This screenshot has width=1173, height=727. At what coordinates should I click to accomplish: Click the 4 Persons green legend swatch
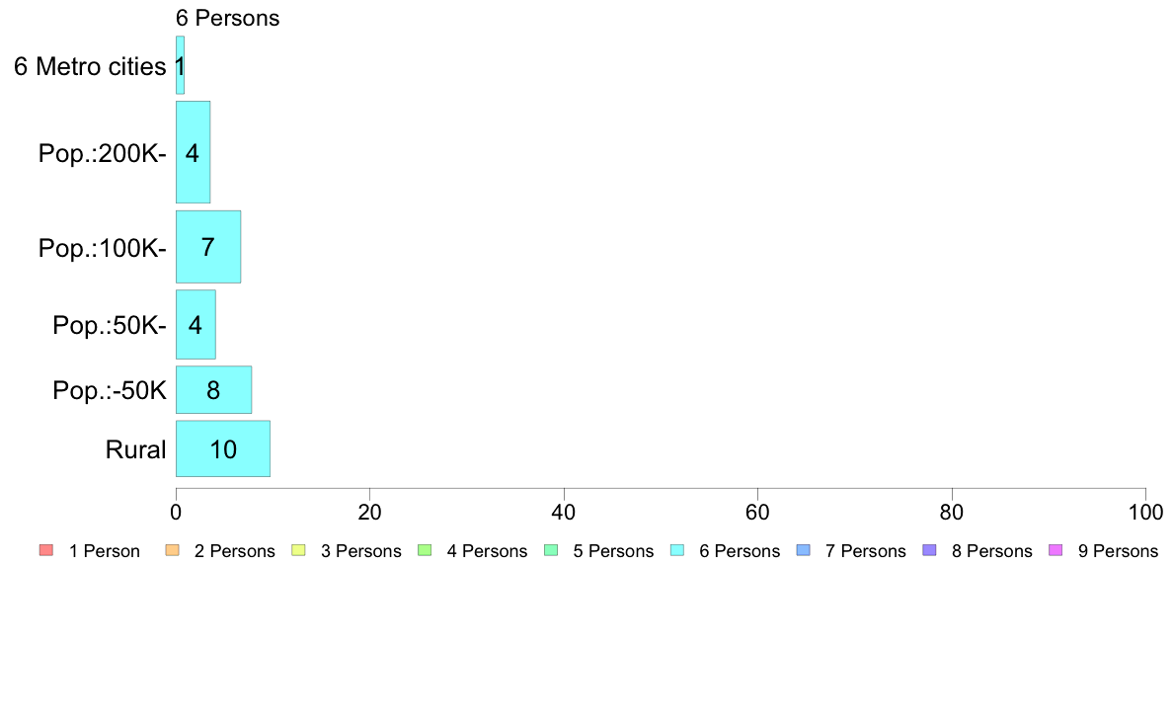(x=425, y=550)
